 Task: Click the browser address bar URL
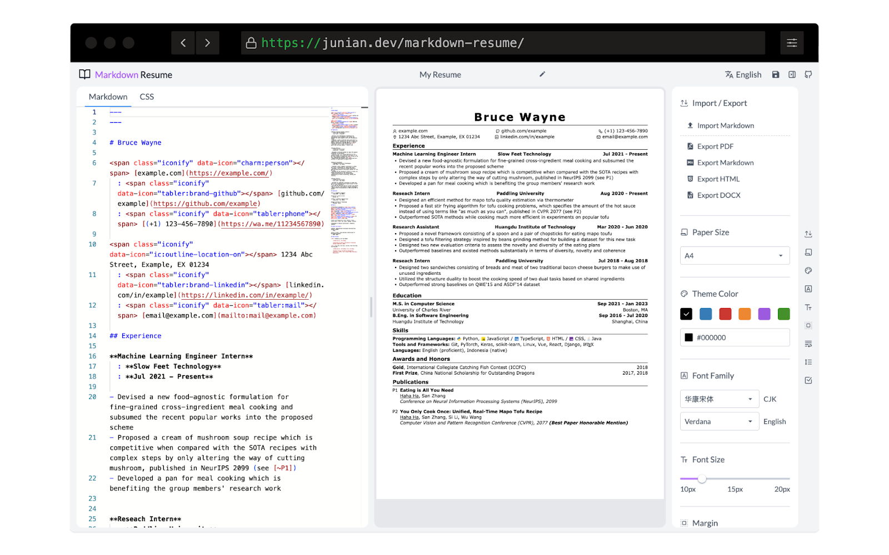click(x=392, y=43)
